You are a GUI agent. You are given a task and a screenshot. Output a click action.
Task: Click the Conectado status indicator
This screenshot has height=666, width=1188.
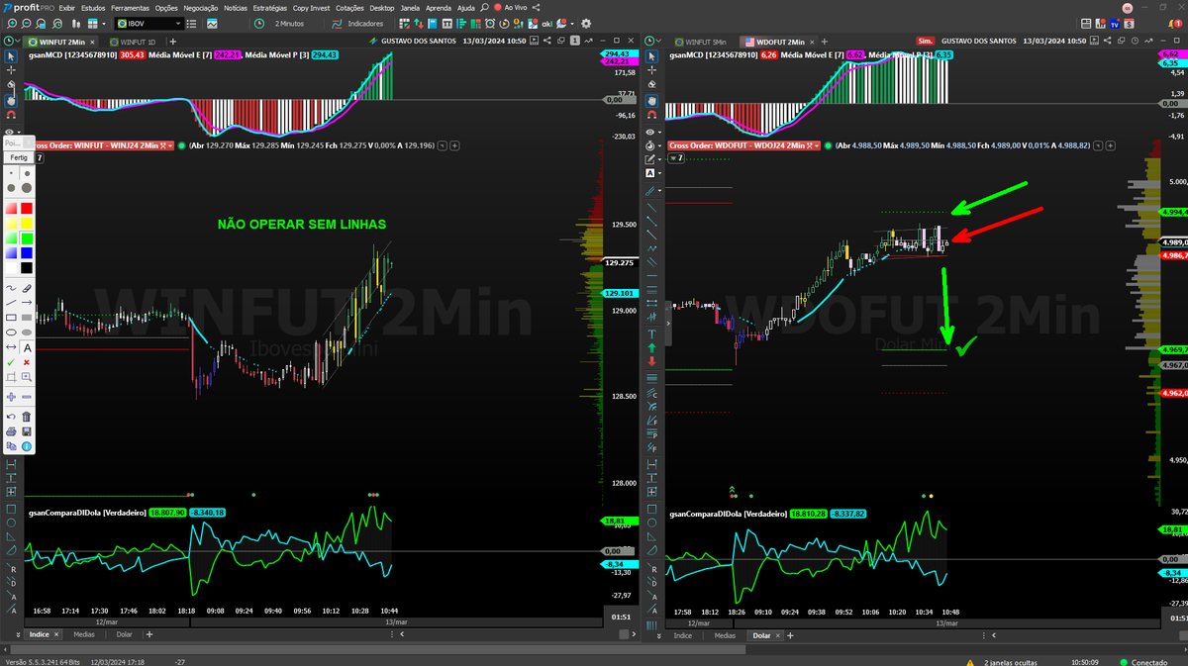click(1143, 662)
